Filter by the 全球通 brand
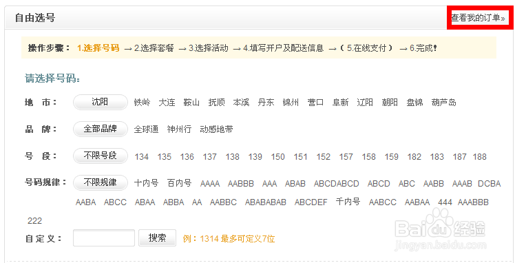This screenshot has height=263, width=515. click(x=146, y=129)
